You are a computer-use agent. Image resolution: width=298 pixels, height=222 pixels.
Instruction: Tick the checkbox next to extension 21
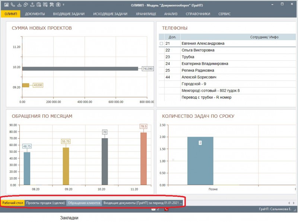161,44
